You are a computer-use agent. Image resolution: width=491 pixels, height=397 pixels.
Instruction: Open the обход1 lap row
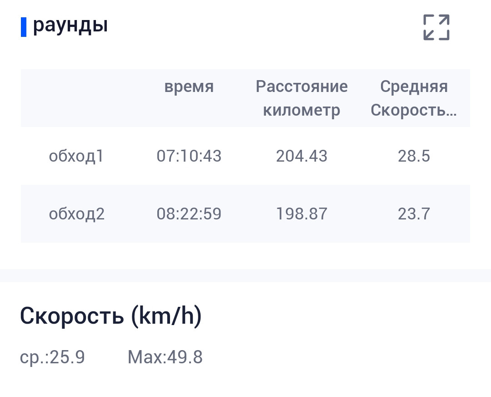click(x=245, y=156)
